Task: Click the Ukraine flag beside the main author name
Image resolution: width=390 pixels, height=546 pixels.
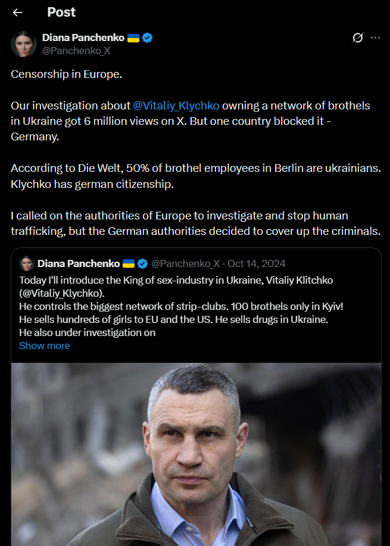Action: [x=133, y=37]
